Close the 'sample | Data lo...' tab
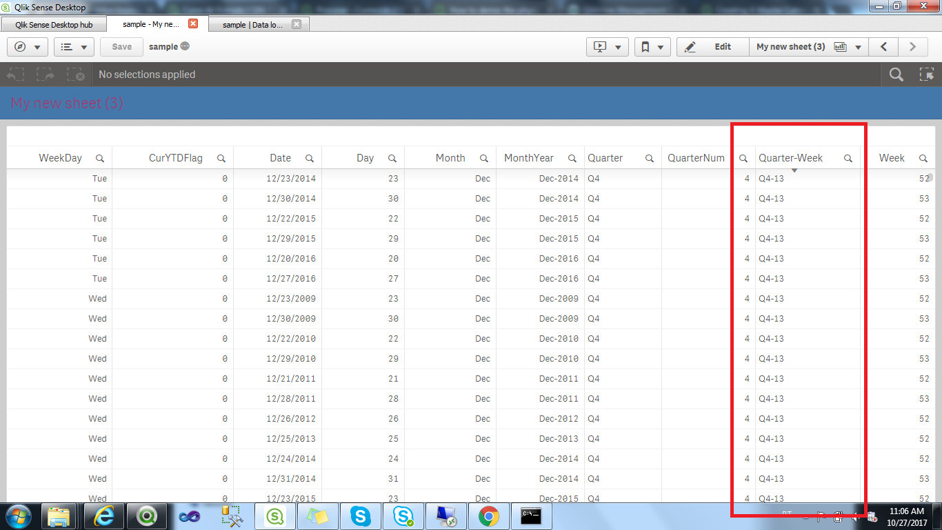The image size is (942, 530). pos(297,24)
